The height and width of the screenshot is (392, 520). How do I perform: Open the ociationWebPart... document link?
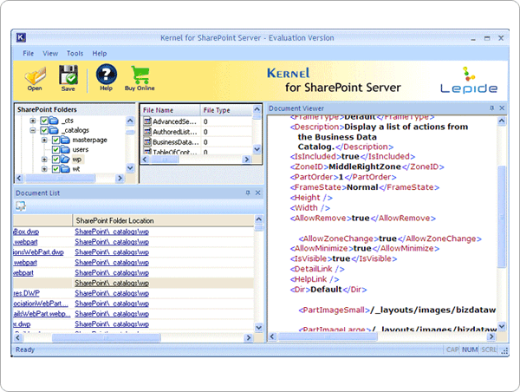(41, 304)
